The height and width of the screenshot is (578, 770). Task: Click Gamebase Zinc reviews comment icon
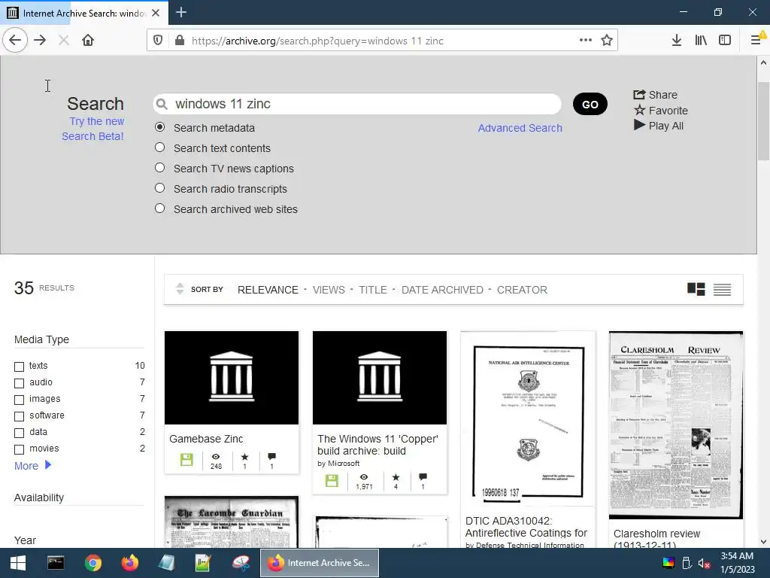coord(271,457)
